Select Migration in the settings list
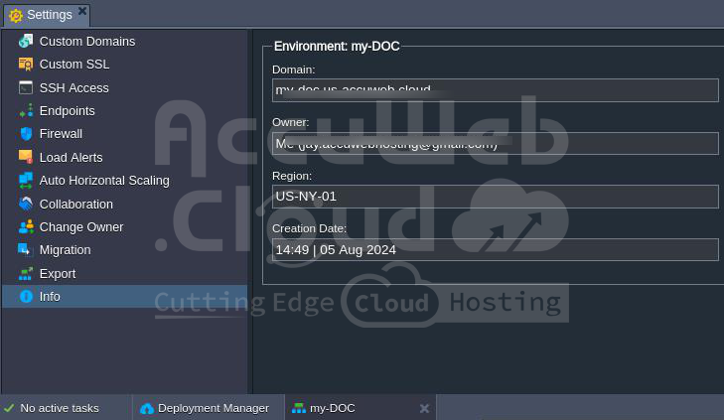 (65, 250)
